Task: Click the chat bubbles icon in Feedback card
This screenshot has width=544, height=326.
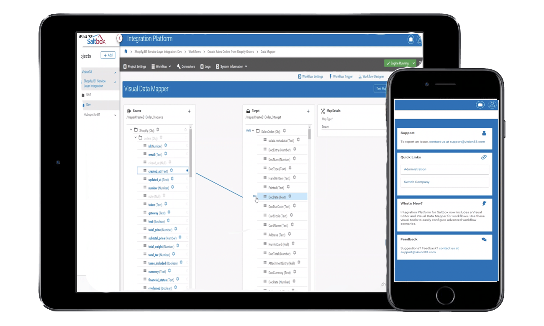Action: click(484, 239)
